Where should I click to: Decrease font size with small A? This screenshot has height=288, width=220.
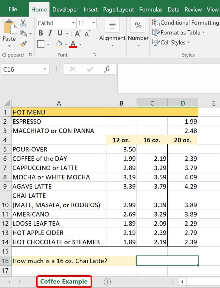88,34
